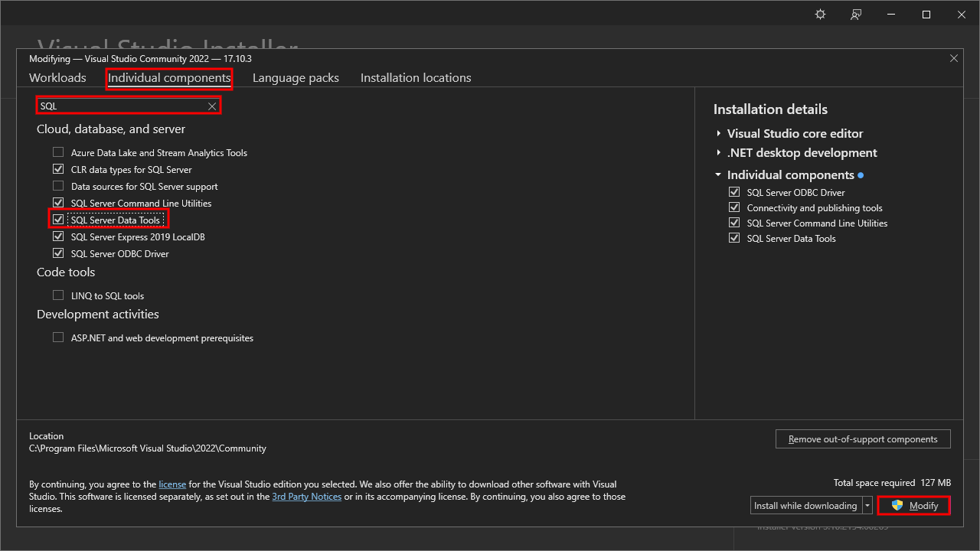Open installer settings gear icon
The width and height of the screenshot is (980, 551).
tap(821, 15)
